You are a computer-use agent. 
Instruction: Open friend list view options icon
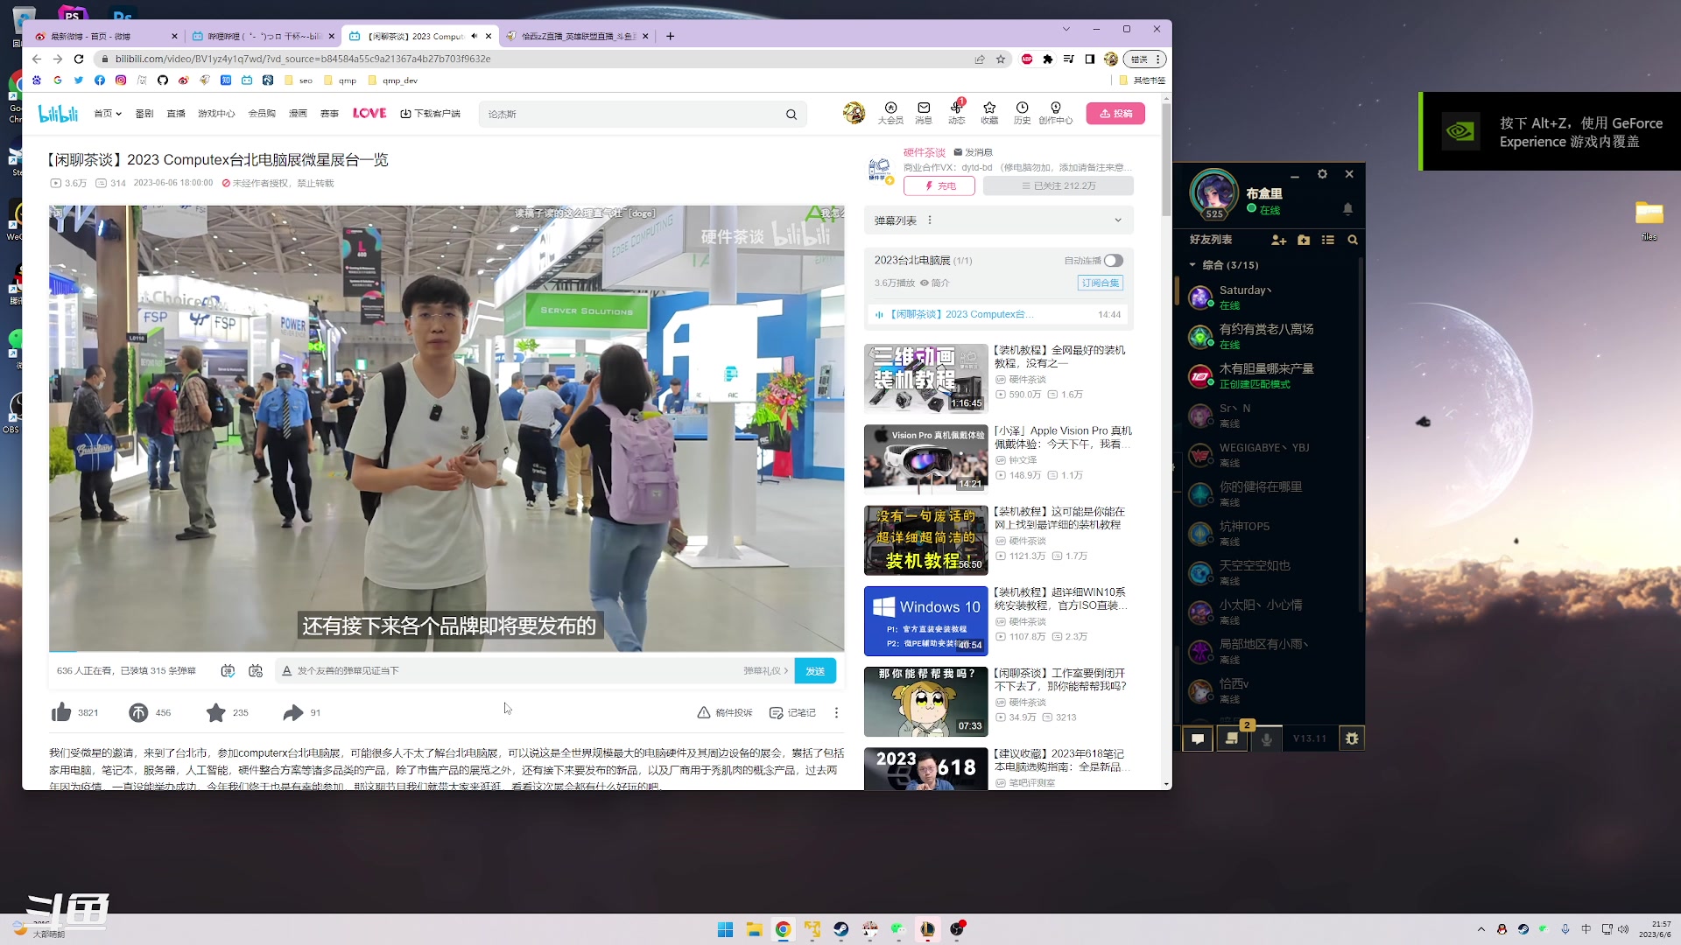(1328, 240)
